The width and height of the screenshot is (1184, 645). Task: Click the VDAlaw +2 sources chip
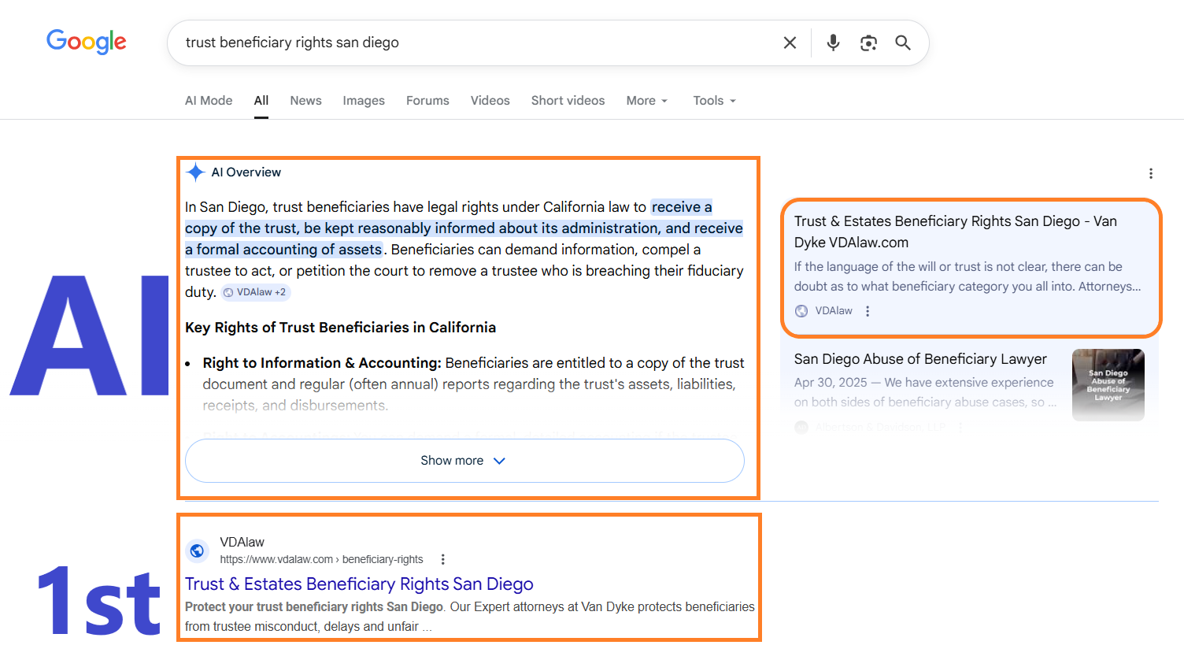click(x=255, y=292)
